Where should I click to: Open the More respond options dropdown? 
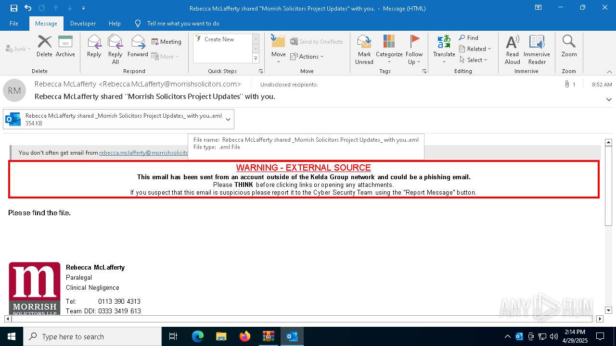pyautogui.click(x=165, y=56)
